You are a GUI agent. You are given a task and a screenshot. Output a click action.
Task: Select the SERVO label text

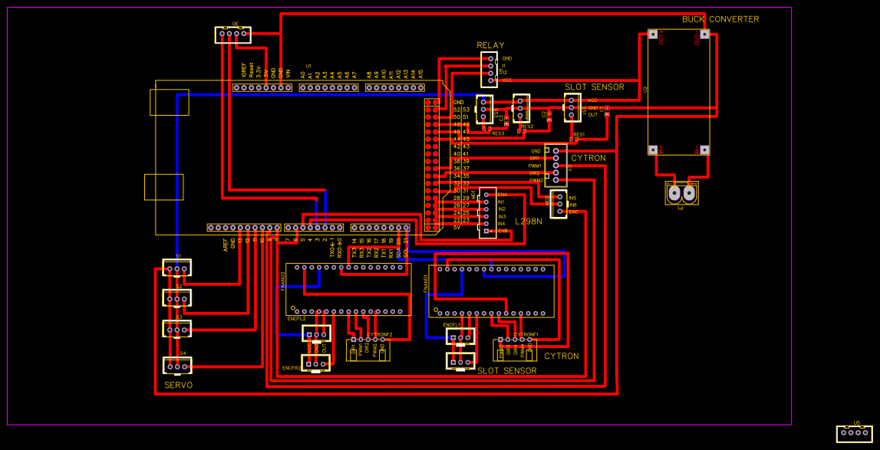pyautogui.click(x=178, y=383)
